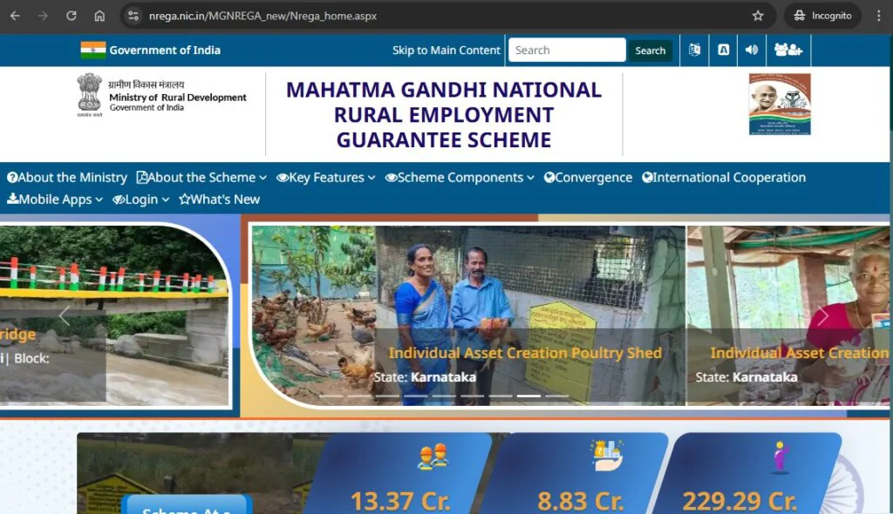Open Government of India link
The width and height of the screenshot is (893, 514).
165,50
